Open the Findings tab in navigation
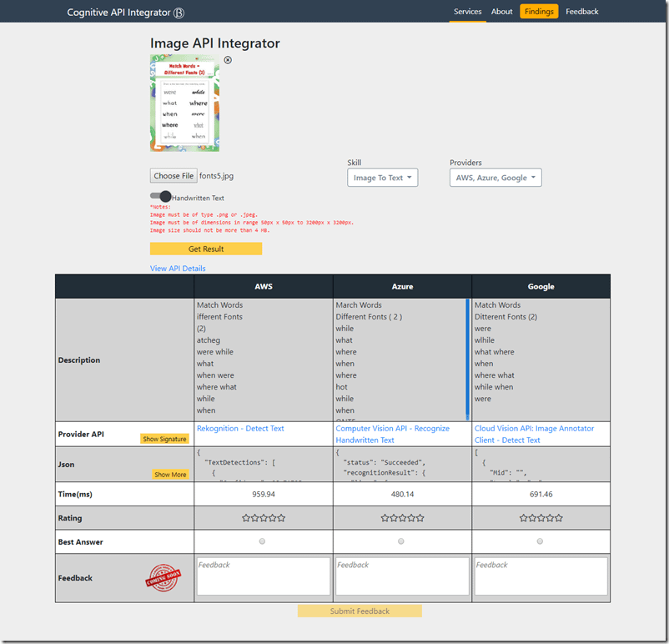Viewport: 669px width, 644px height. 539,12
